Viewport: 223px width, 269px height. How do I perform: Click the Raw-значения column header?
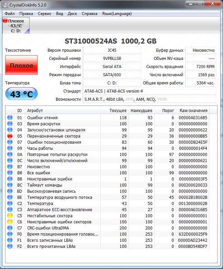[193, 111]
